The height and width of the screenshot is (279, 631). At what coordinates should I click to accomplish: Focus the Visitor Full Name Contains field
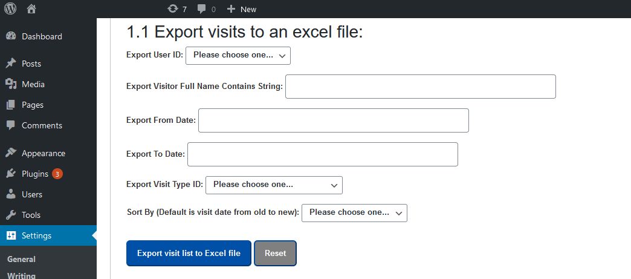421,87
